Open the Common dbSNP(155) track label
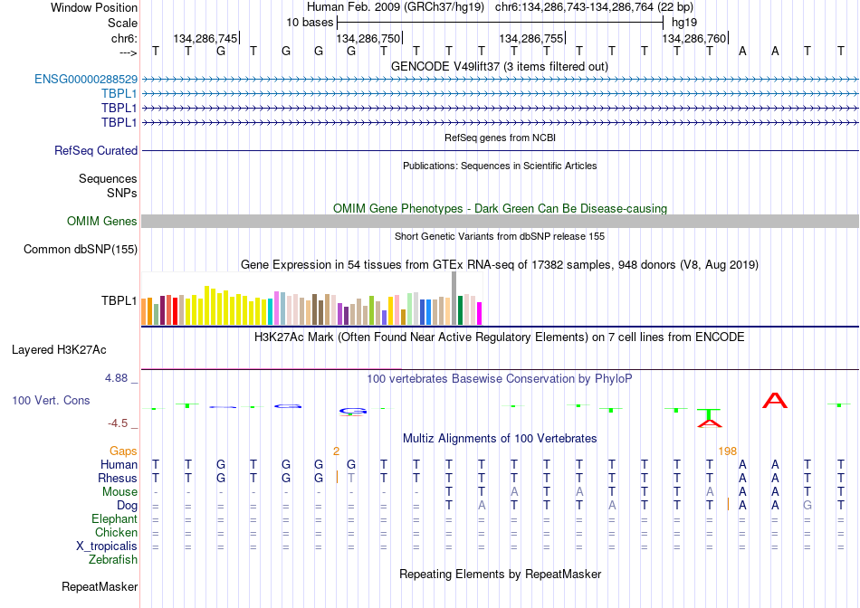Image resolution: width=860 pixels, height=608 pixels. pyautogui.click(x=81, y=249)
